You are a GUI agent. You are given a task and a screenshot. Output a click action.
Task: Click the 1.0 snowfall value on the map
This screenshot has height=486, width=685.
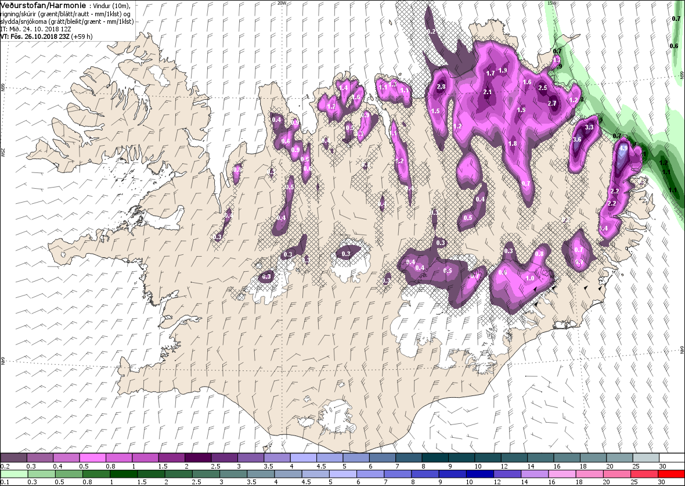pyautogui.click(x=530, y=278)
